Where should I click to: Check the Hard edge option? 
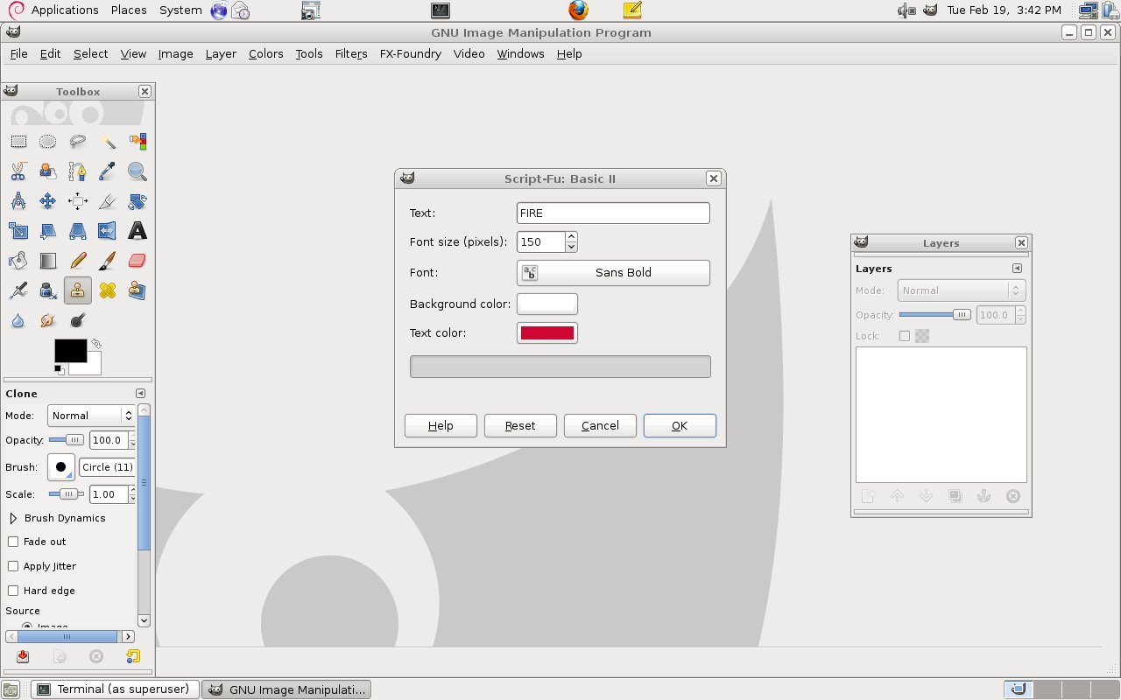point(13,591)
